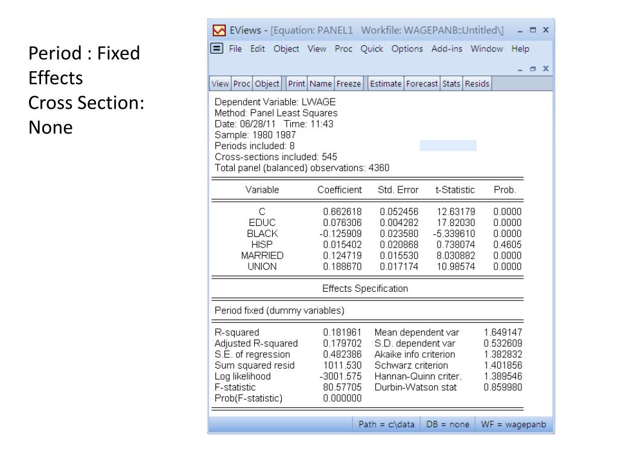Image resolution: width=618 pixels, height=464 pixels.
Task: Click the Forecast button
Action: pyautogui.click(x=422, y=83)
